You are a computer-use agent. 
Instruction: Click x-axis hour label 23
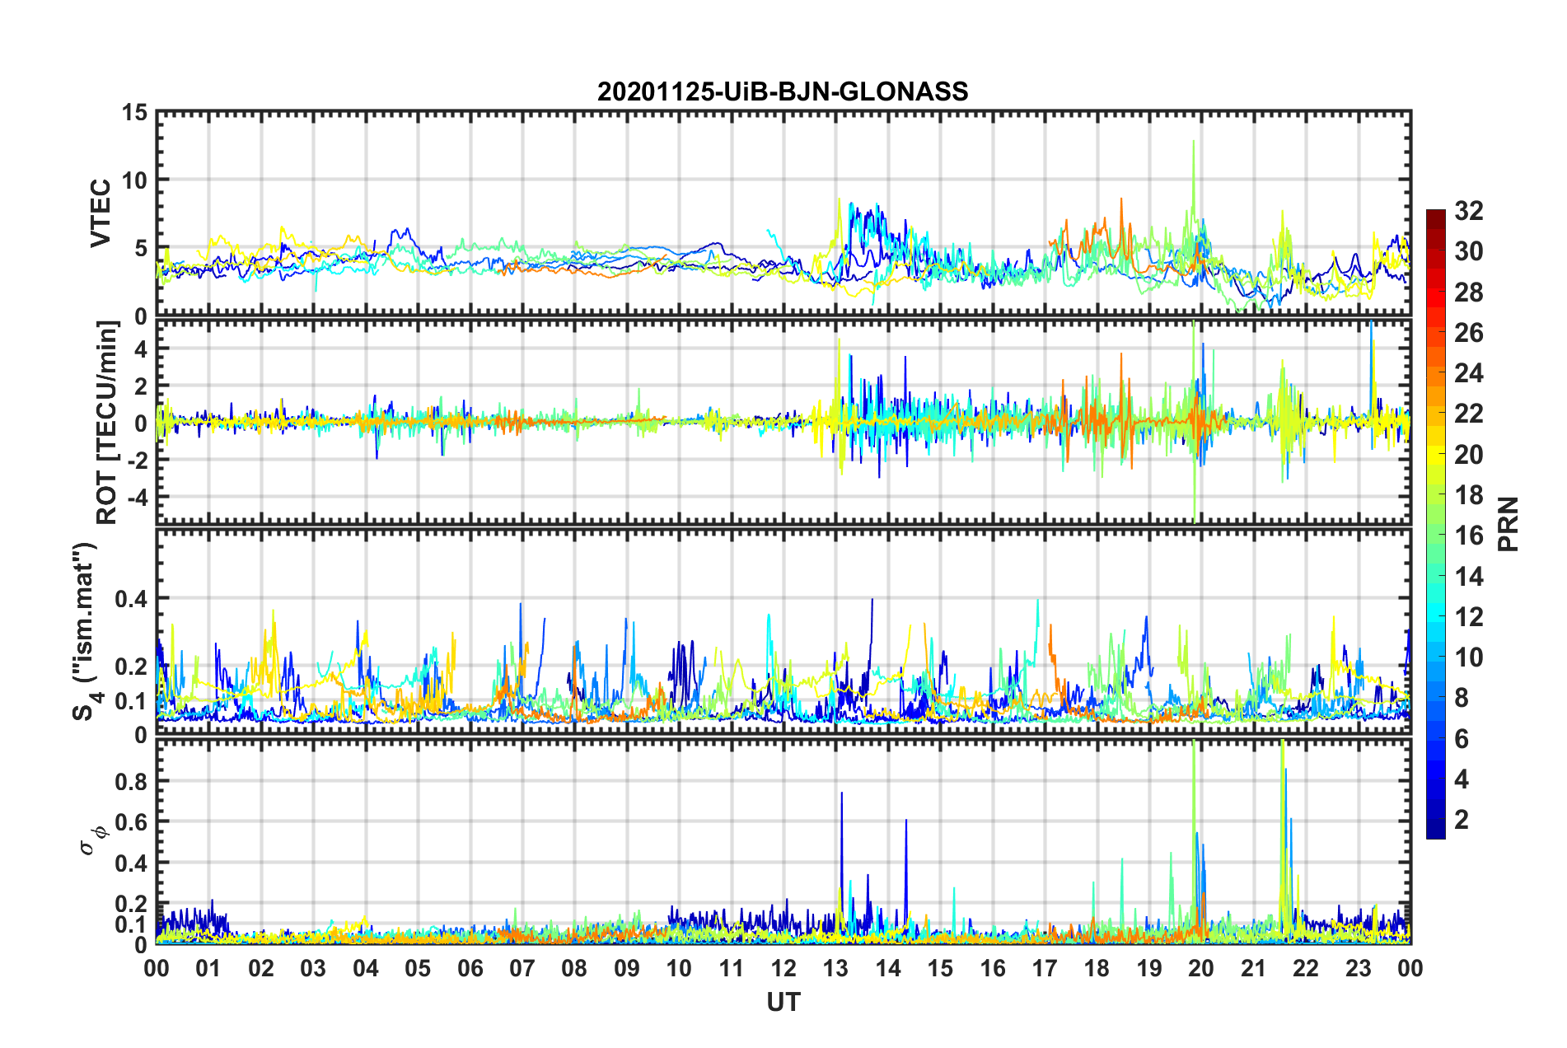coord(1359,968)
